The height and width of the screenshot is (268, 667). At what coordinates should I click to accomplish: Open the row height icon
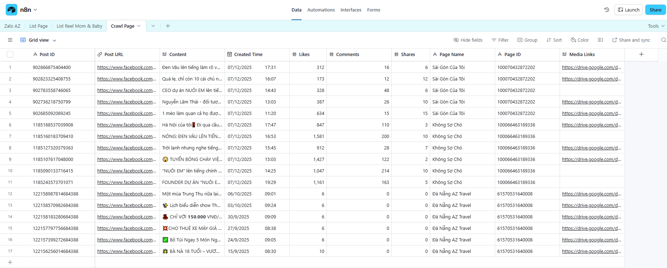pyautogui.click(x=600, y=40)
